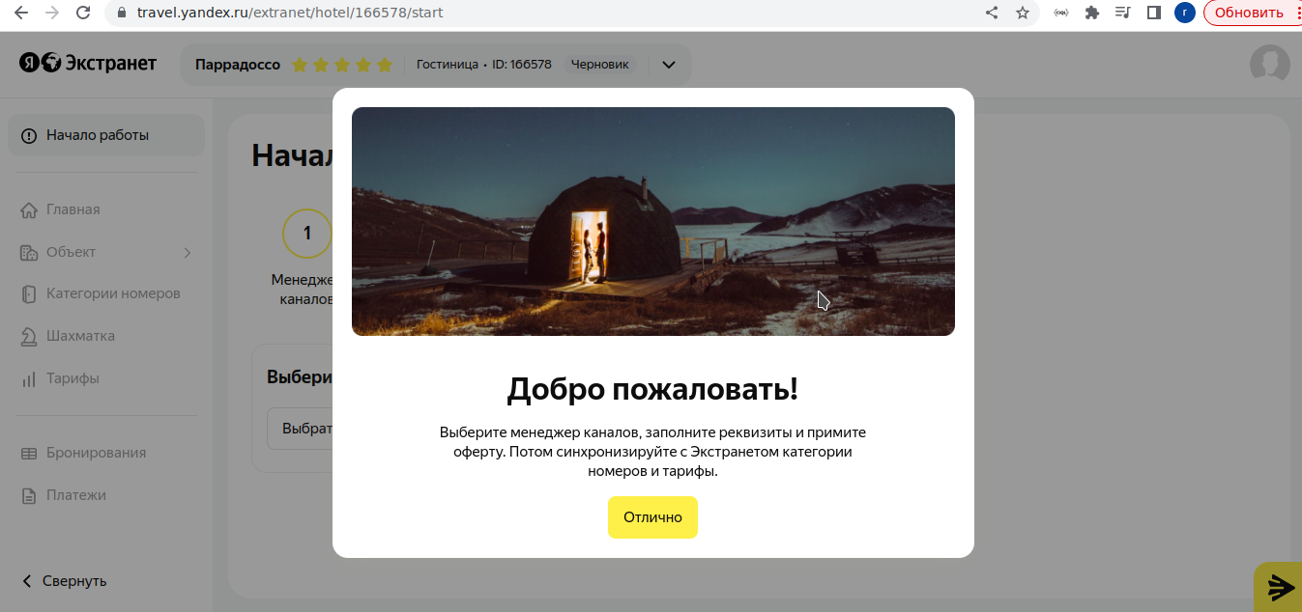
Task: Click the Тарифы bar chart icon
Action: pyautogui.click(x=29, y=378)
